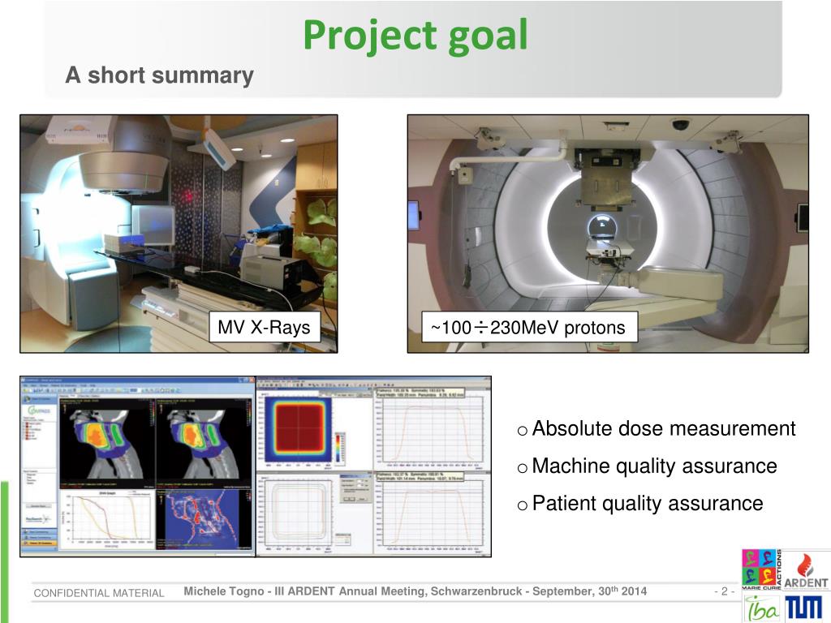Click the Michele Togno footer line

[x=415, y=591]
